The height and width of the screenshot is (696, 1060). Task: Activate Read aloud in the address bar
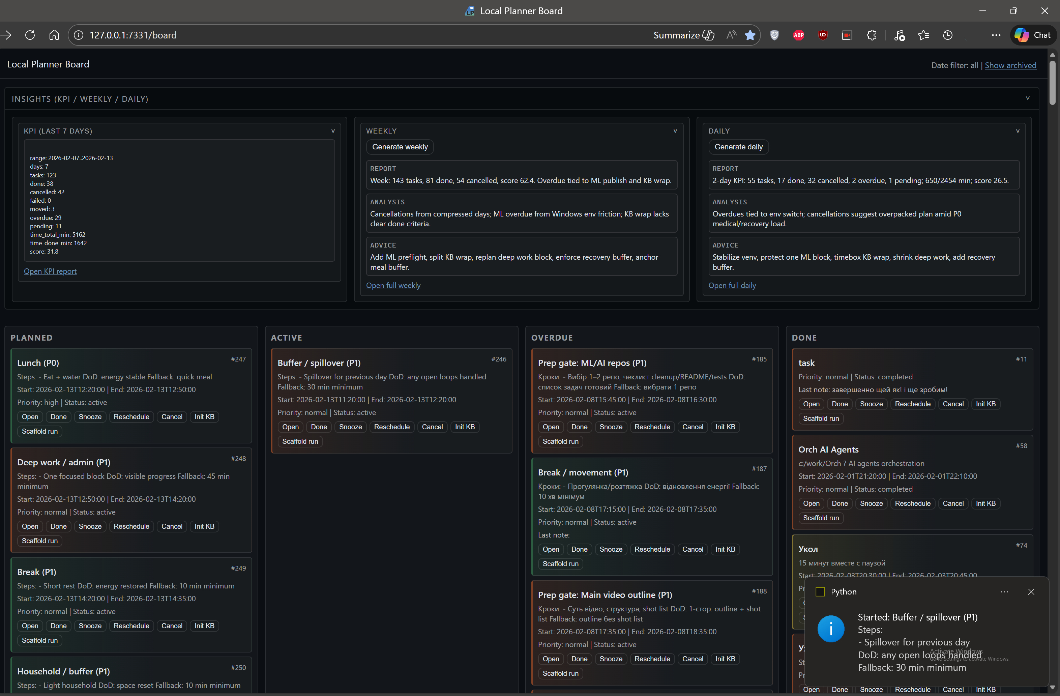click(731, 35)
